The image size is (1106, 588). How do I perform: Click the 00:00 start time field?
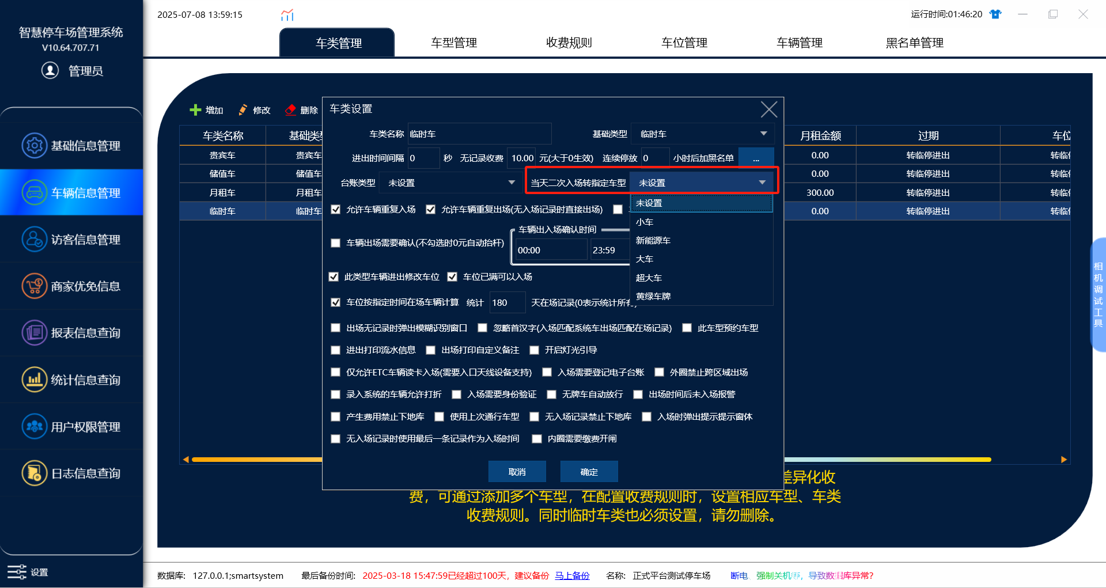click(551, 250)
